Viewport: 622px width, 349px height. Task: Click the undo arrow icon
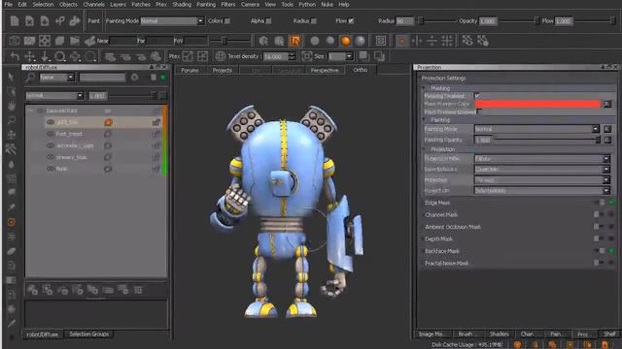click(15, 56)
